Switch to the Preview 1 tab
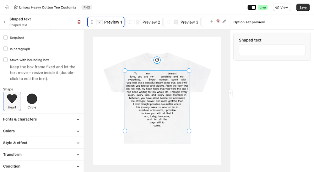 point(106,22)
